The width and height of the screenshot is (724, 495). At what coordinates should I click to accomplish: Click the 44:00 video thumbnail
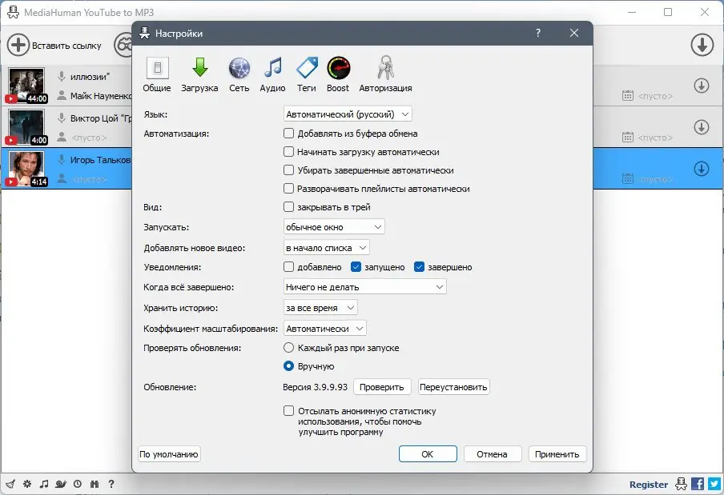coord(26,86)
